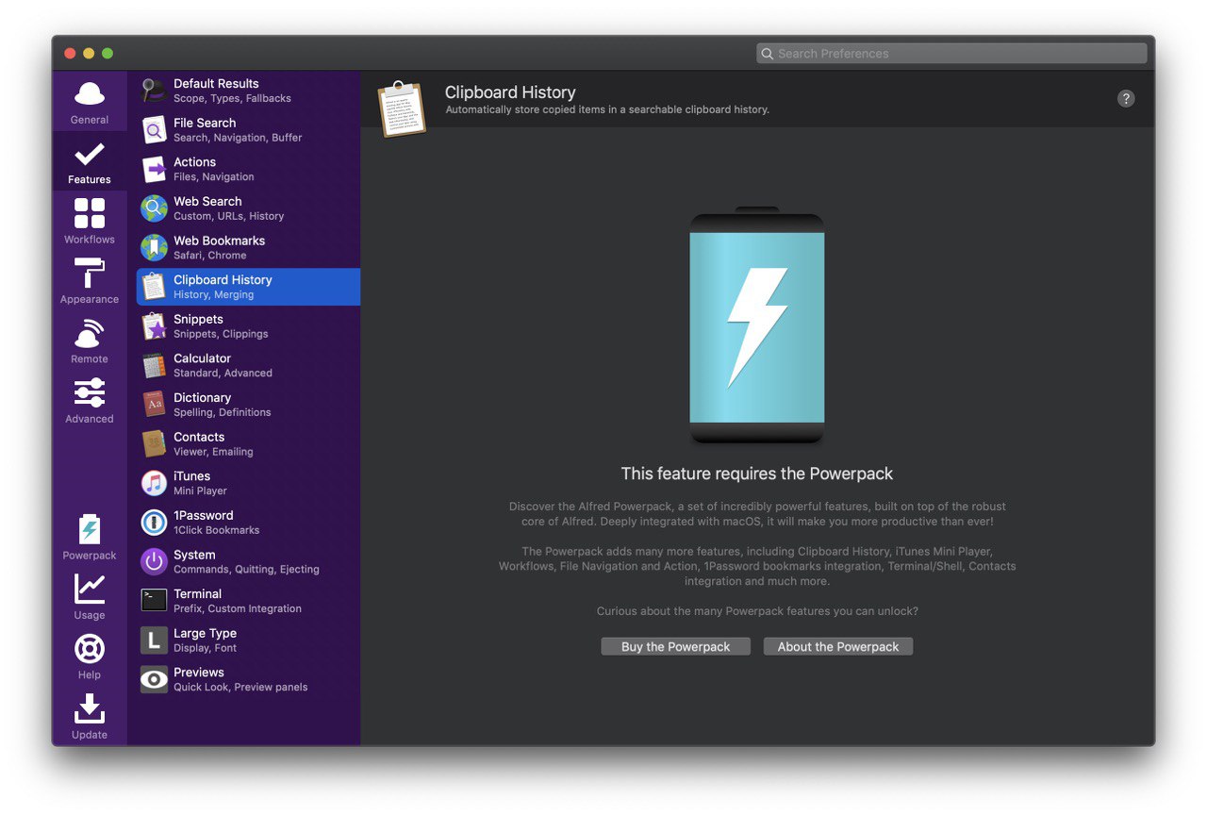Viewport: 1207px width, 815px height.
Task: Click the large Powerpack battery graphic
Action: [x=757, y=325]
